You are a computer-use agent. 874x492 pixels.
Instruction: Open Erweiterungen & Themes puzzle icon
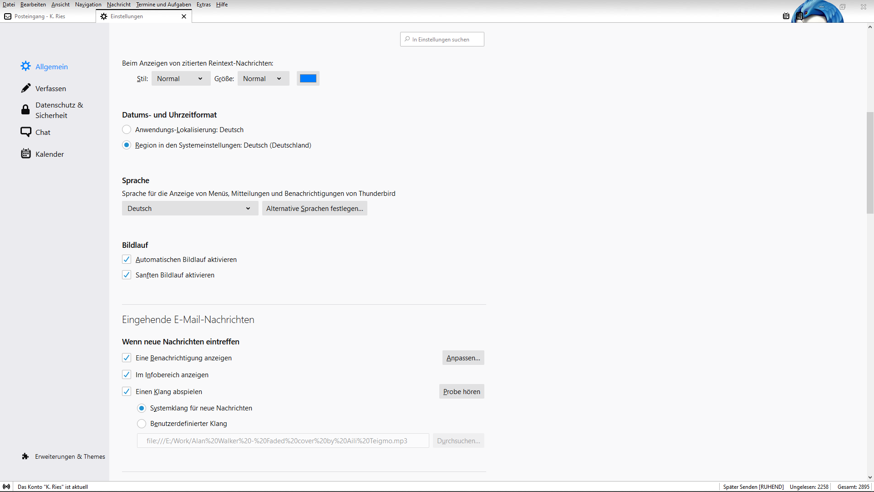point(25,456)
